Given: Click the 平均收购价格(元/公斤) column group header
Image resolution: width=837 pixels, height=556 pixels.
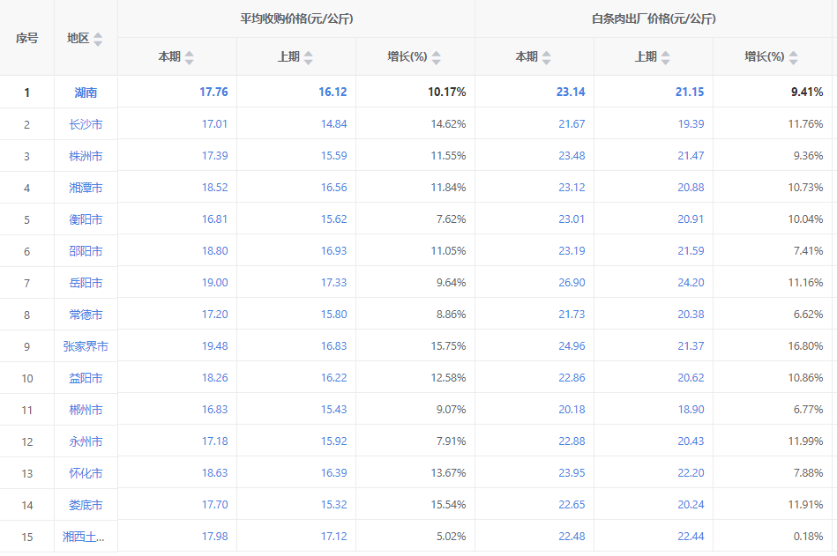Looking at the screenshot, I should point(296,19).
